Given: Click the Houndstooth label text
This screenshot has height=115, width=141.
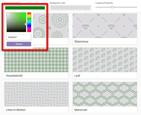Looking at the screenshot, I should click(x=14, y=76).
